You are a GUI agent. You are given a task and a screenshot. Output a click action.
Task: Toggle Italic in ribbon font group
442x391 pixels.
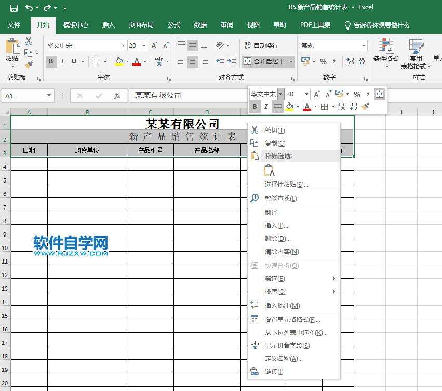pos(62,61)
